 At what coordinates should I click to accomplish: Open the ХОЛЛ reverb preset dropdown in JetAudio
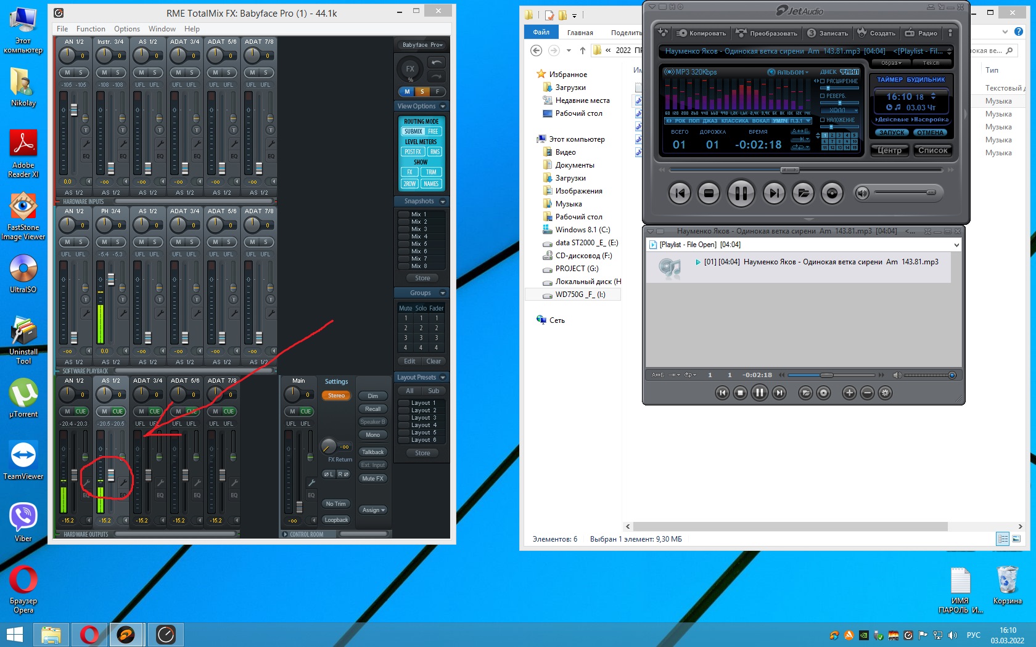[x=840, y=110]
